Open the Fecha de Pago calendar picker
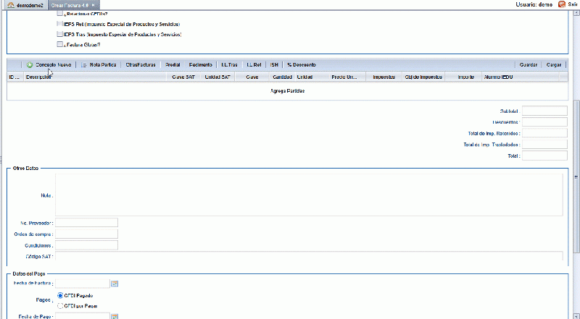 pyautogui.click(x=115, y=316)
